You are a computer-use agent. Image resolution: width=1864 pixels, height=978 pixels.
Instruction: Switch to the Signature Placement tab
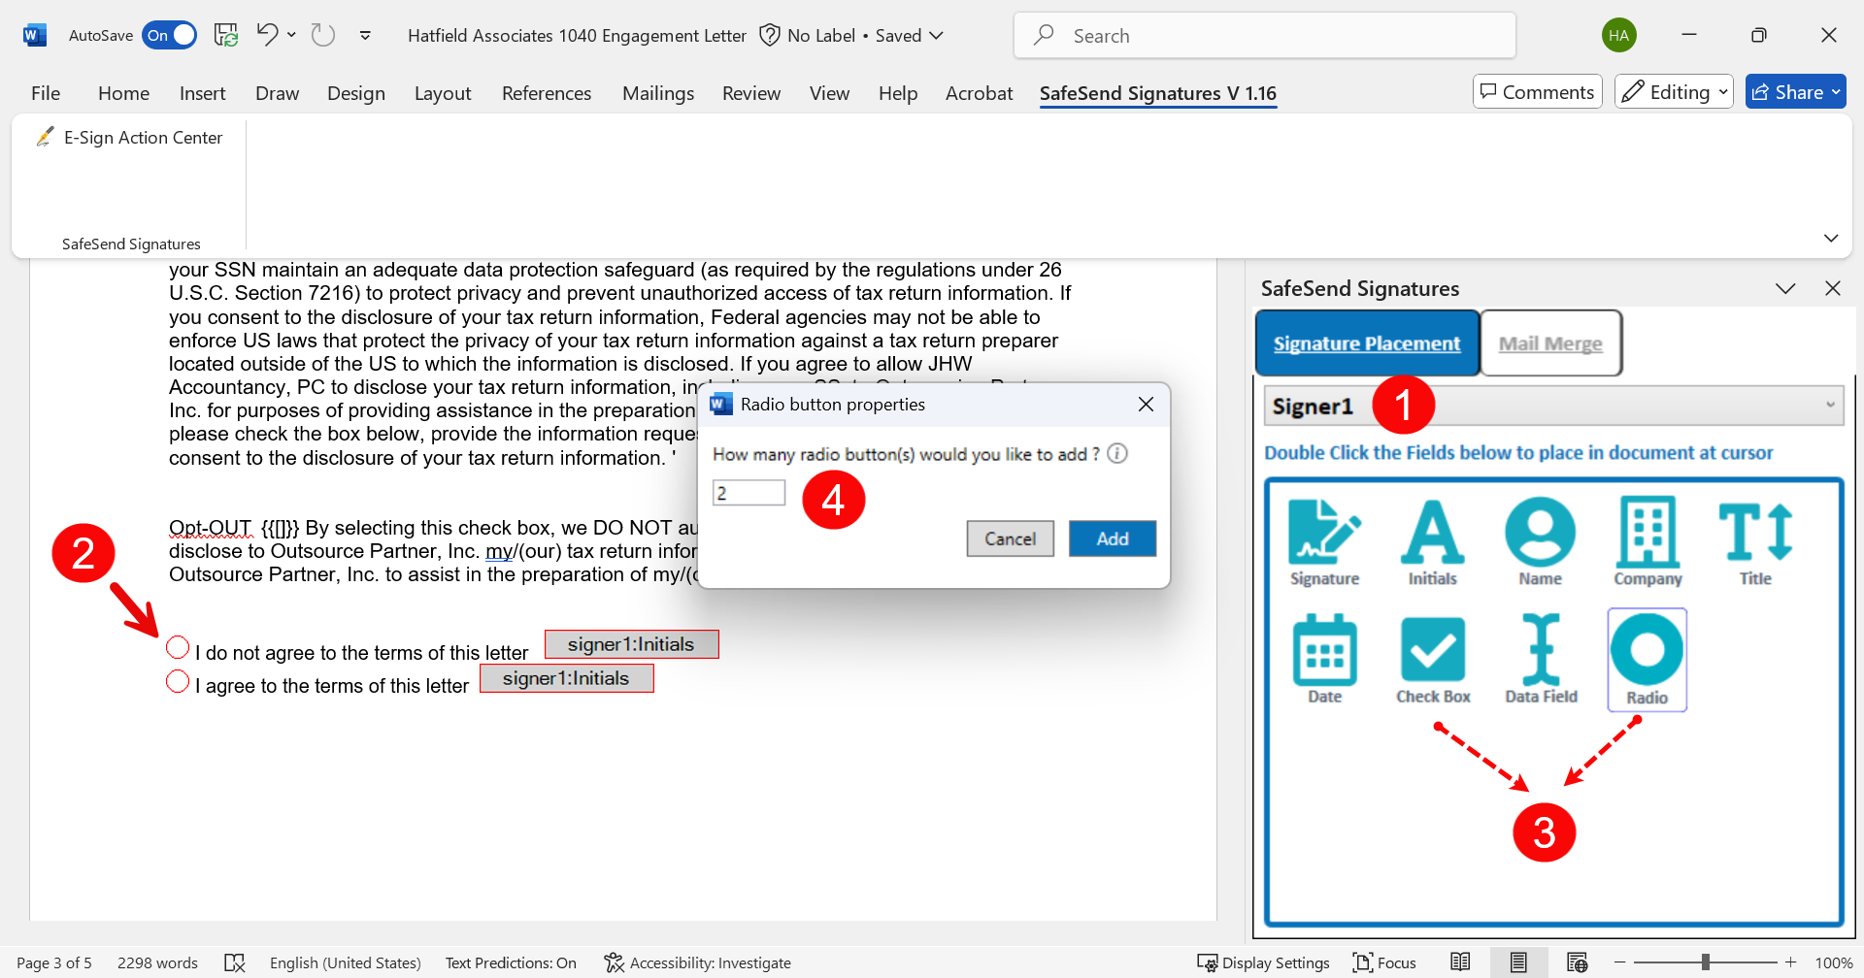point(1367,343)
